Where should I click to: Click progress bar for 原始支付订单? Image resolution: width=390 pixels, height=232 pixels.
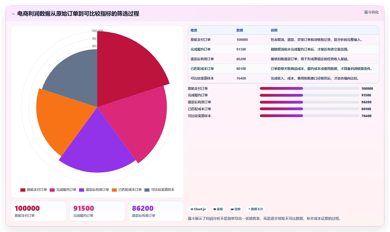[x=309, y=88]
